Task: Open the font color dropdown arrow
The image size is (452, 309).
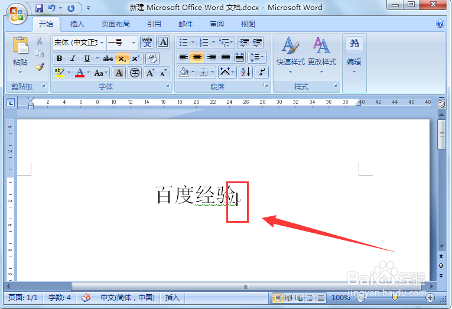Action: (x=88, y=73)
